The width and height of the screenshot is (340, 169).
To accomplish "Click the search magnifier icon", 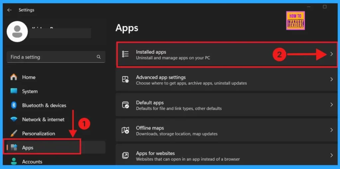I will click(99, 57).
